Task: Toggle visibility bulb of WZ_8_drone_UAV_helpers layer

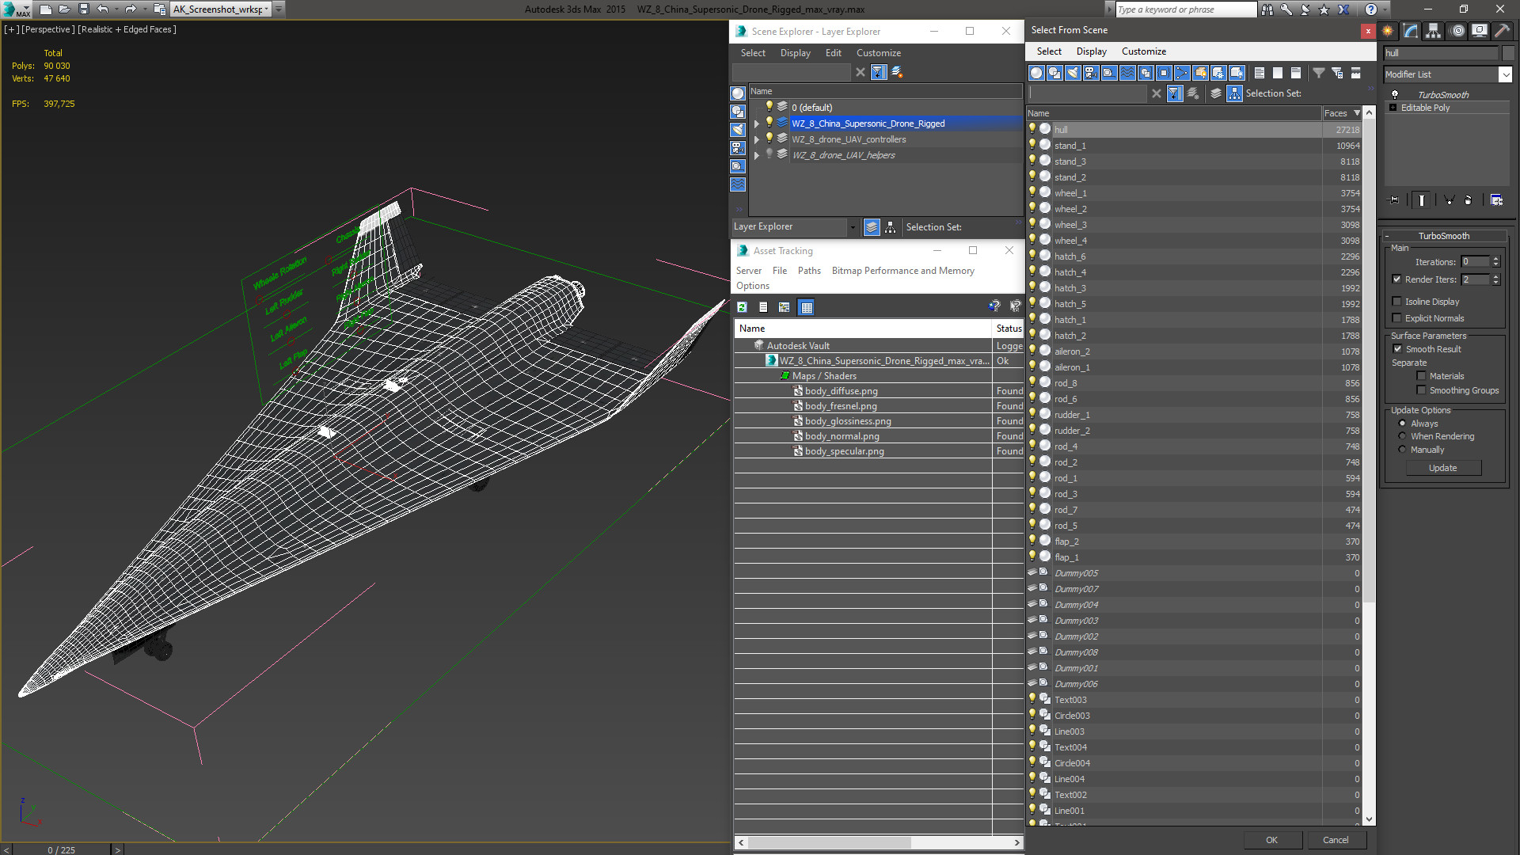Action: [x=769, y=154]
